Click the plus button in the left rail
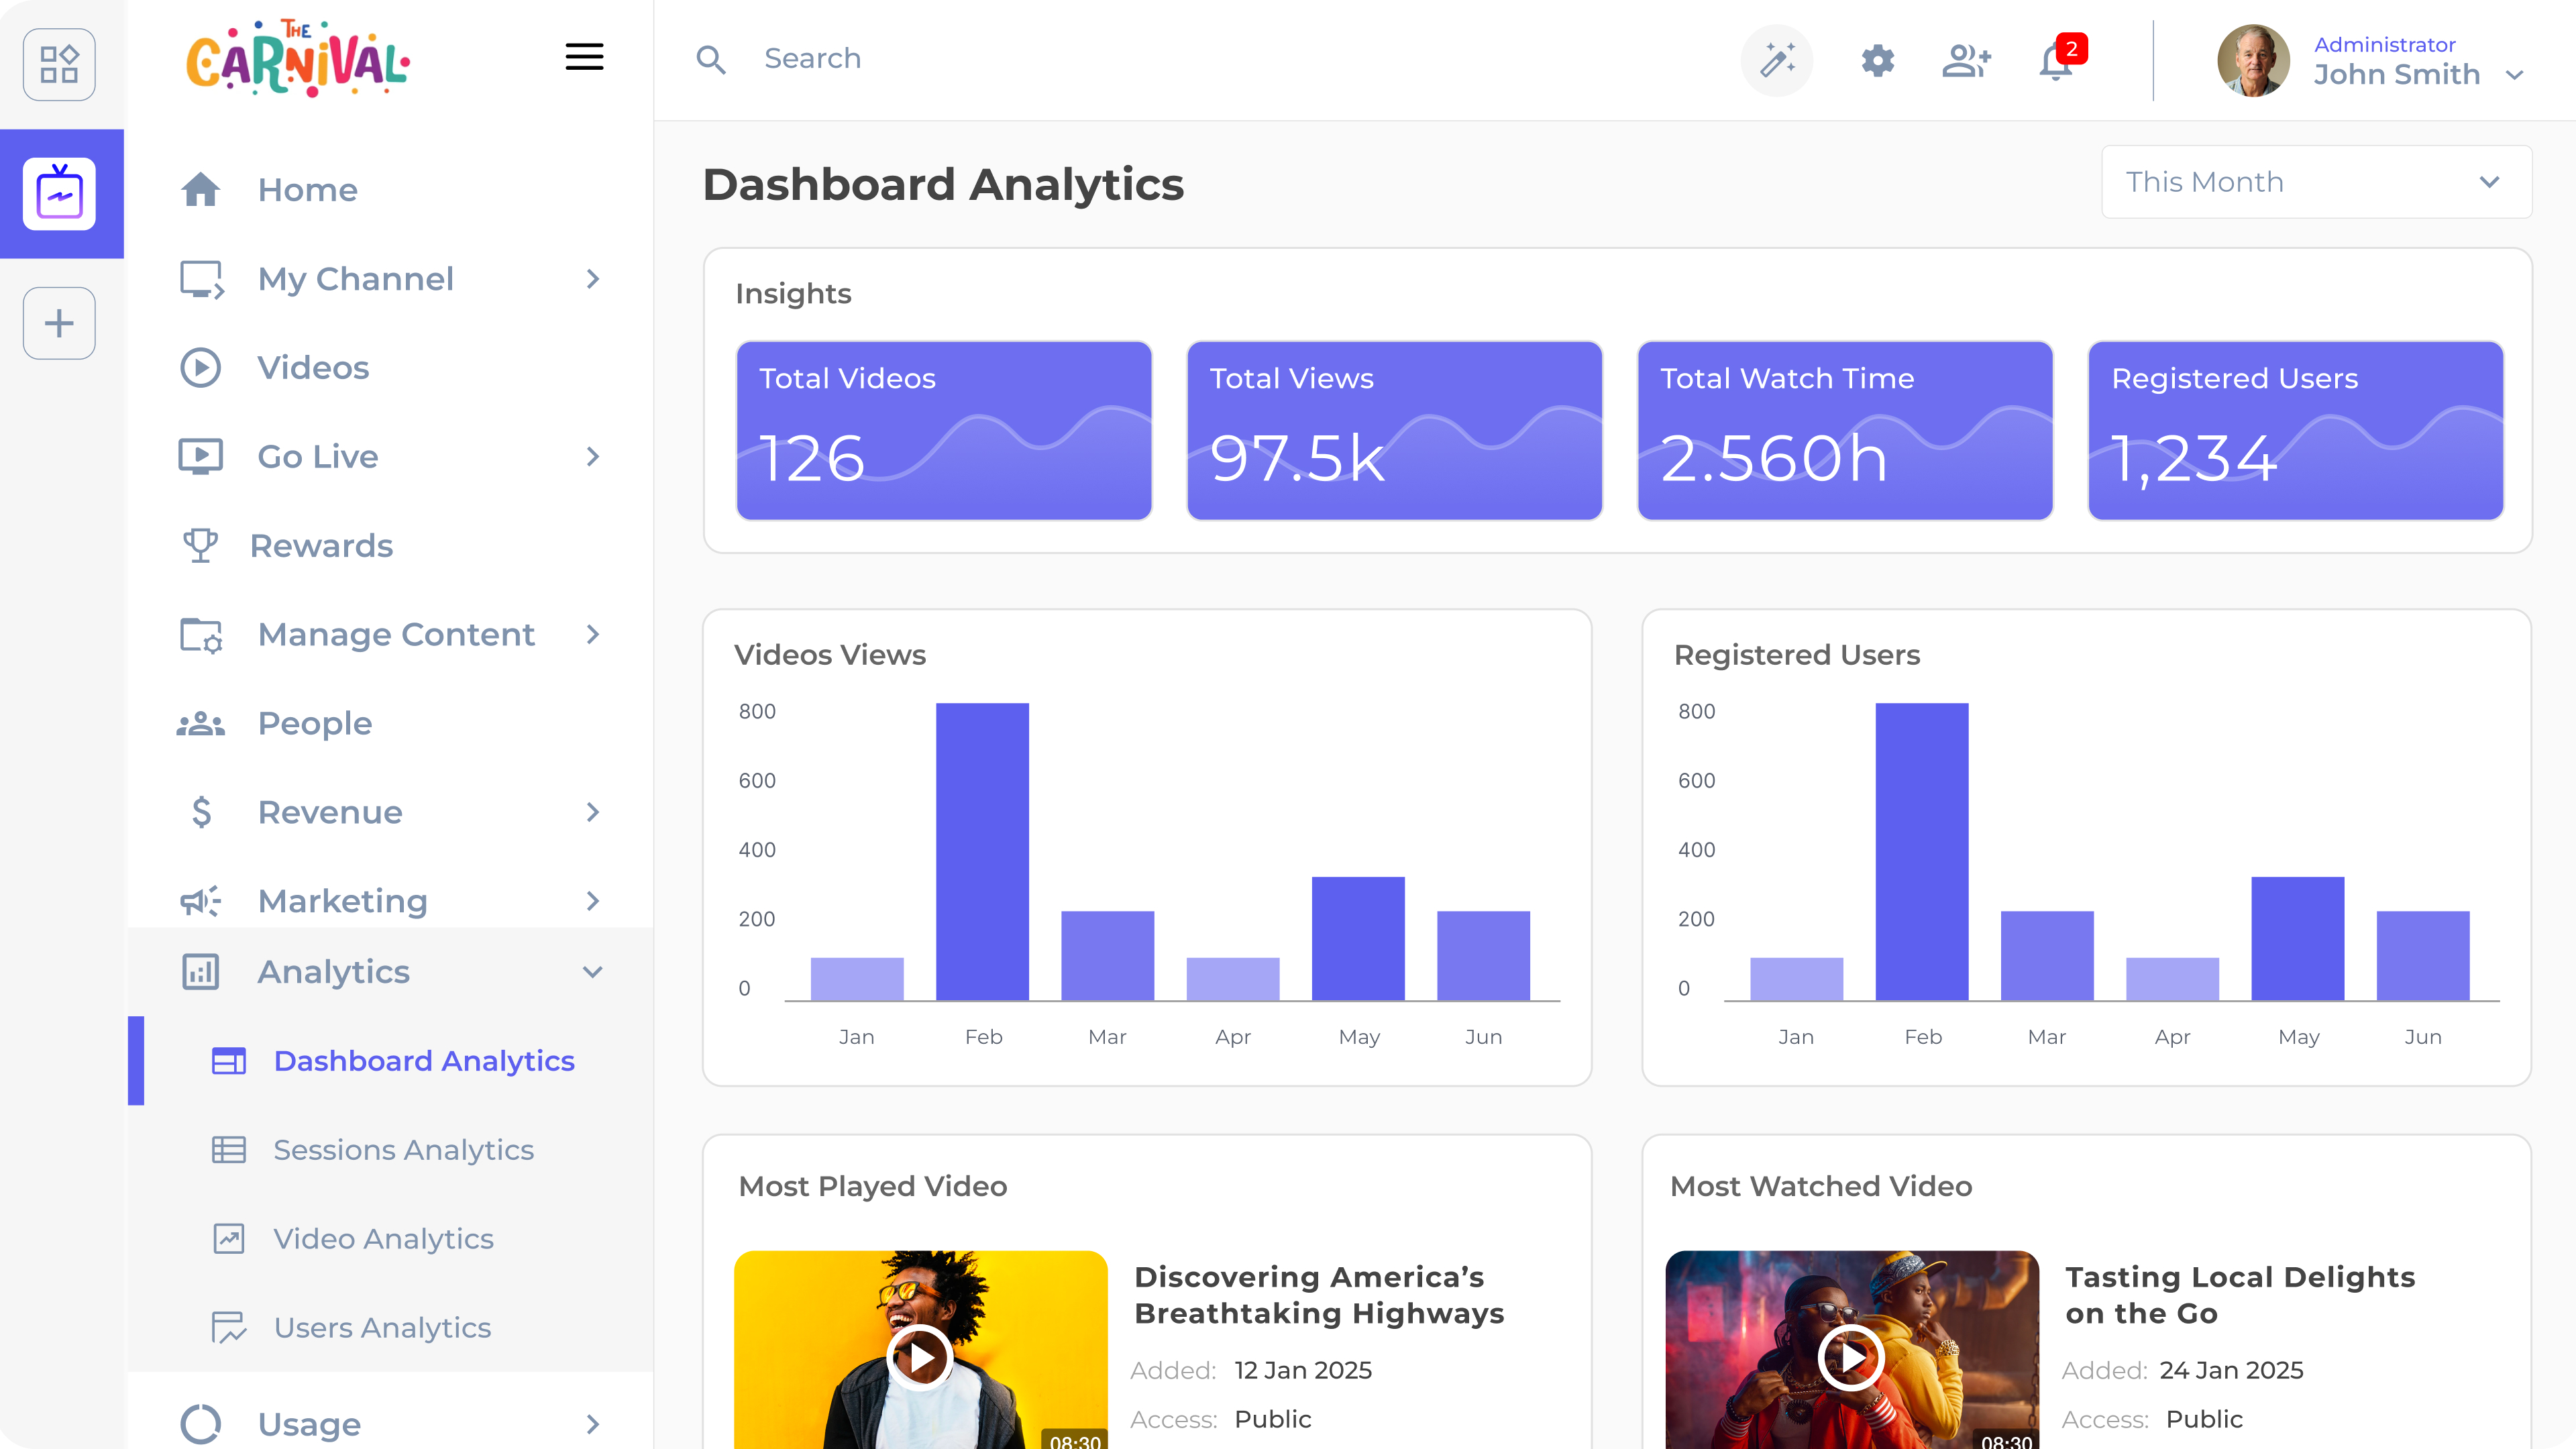The width and height of the screenshot is (2576, 1449). 59,323
